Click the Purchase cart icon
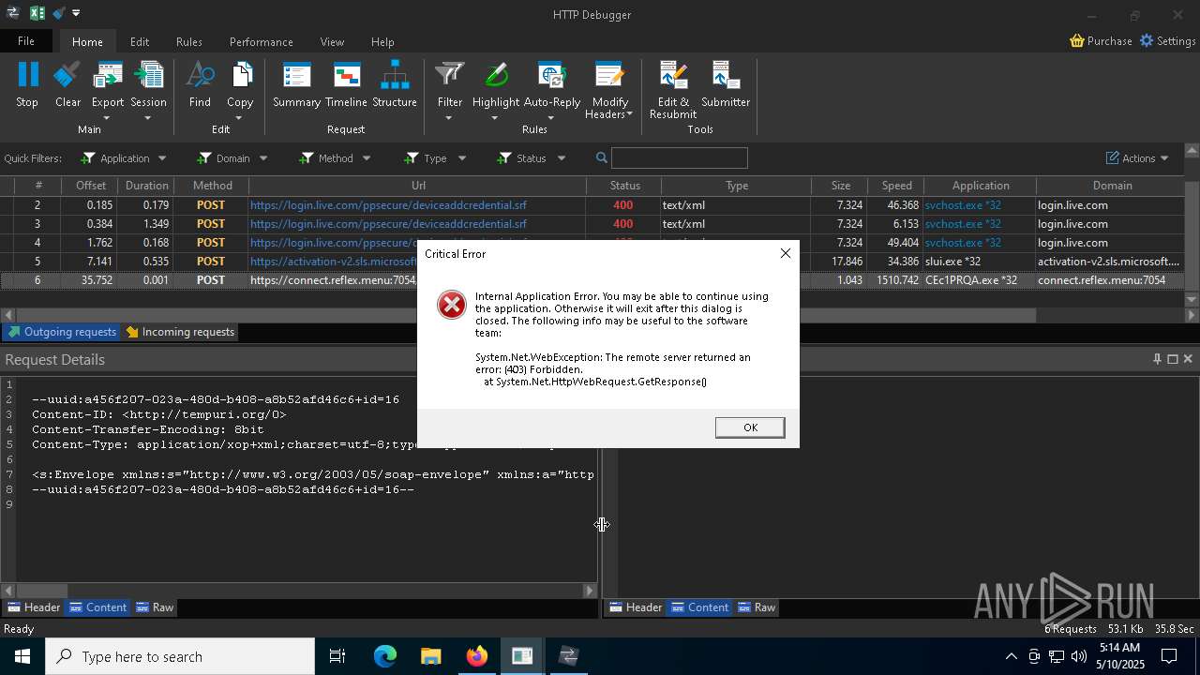 pos(1077,41)
